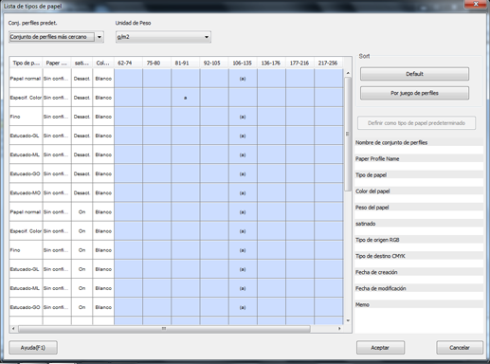Screen dimensions: 490x364
Task: Click 'Fino' name in the Desact. row
Action: click(x=15, y=117)
